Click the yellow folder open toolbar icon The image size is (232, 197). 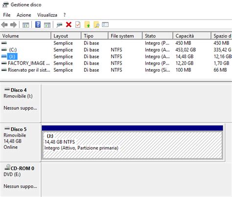point(87,25)
